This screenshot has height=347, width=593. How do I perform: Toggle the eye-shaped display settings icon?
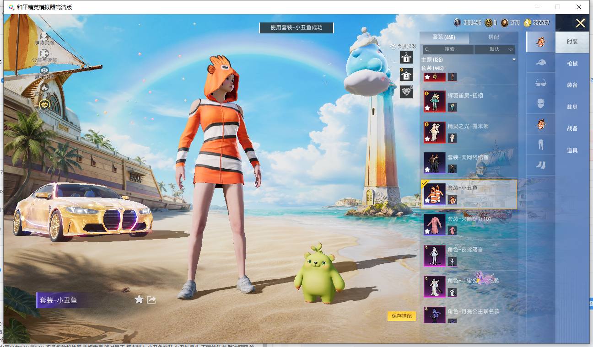click(44, 70)
